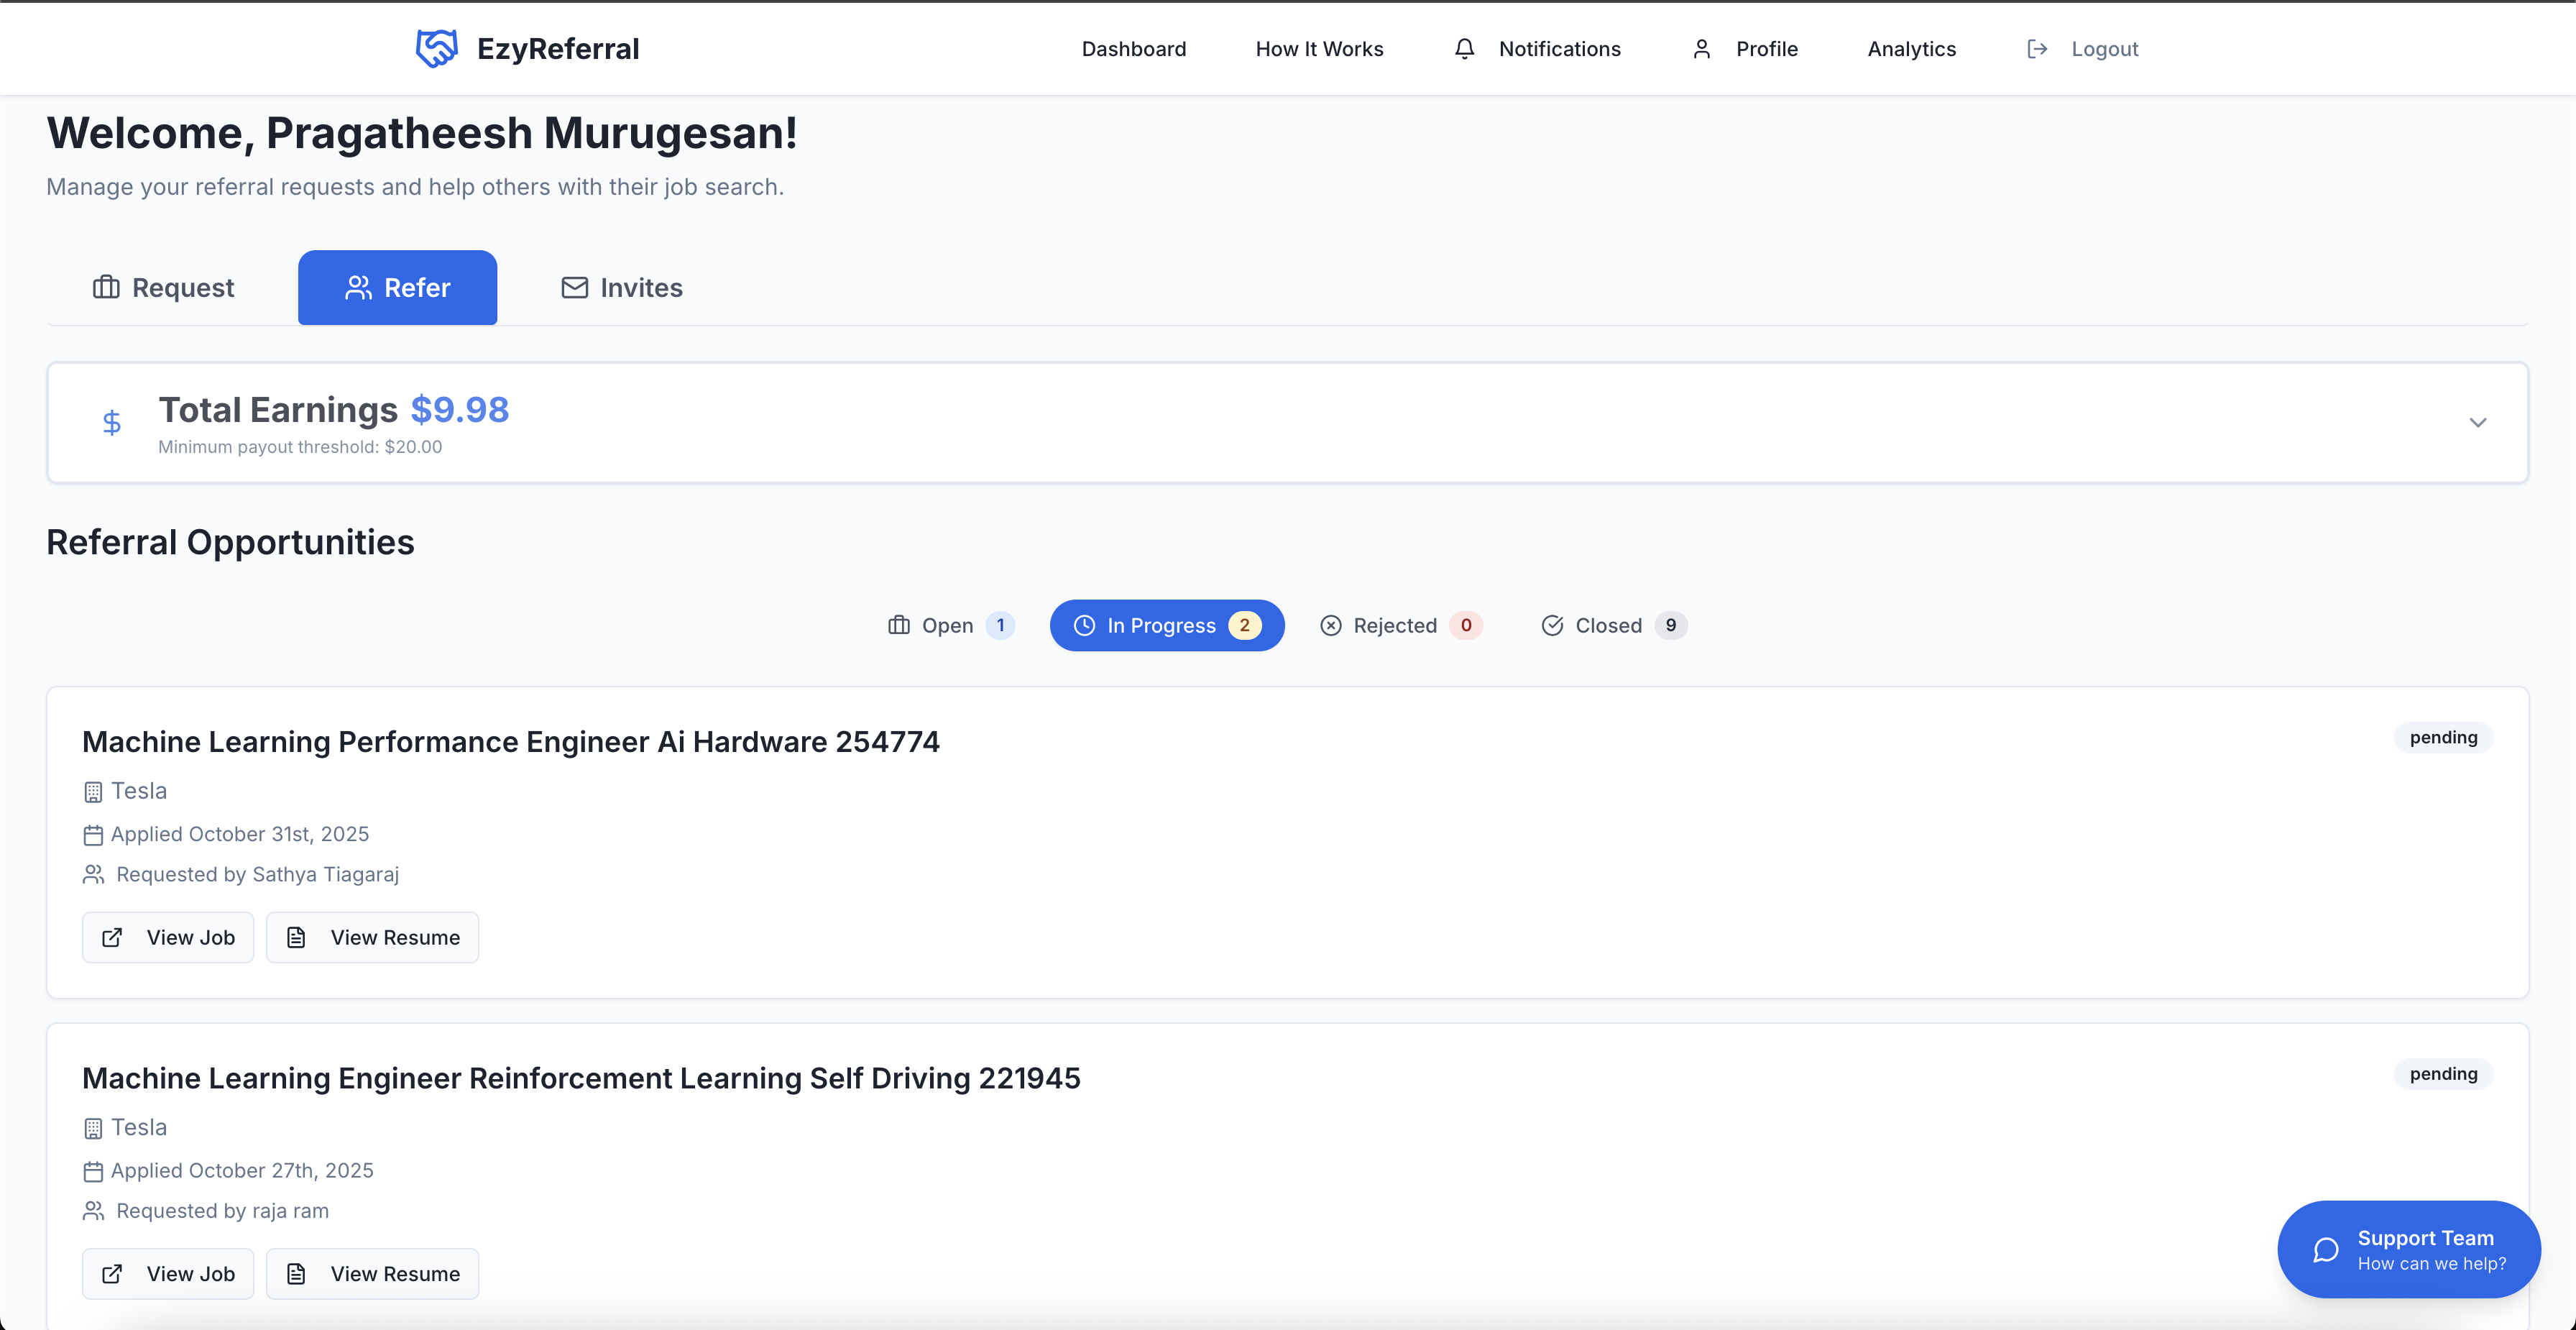
Task: Select the Refer tab
Action: pos(397,287)
